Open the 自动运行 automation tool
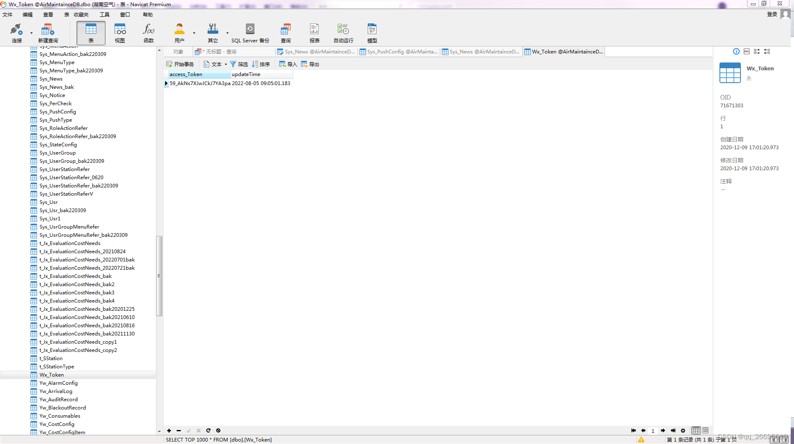 (x=343, y=33)
